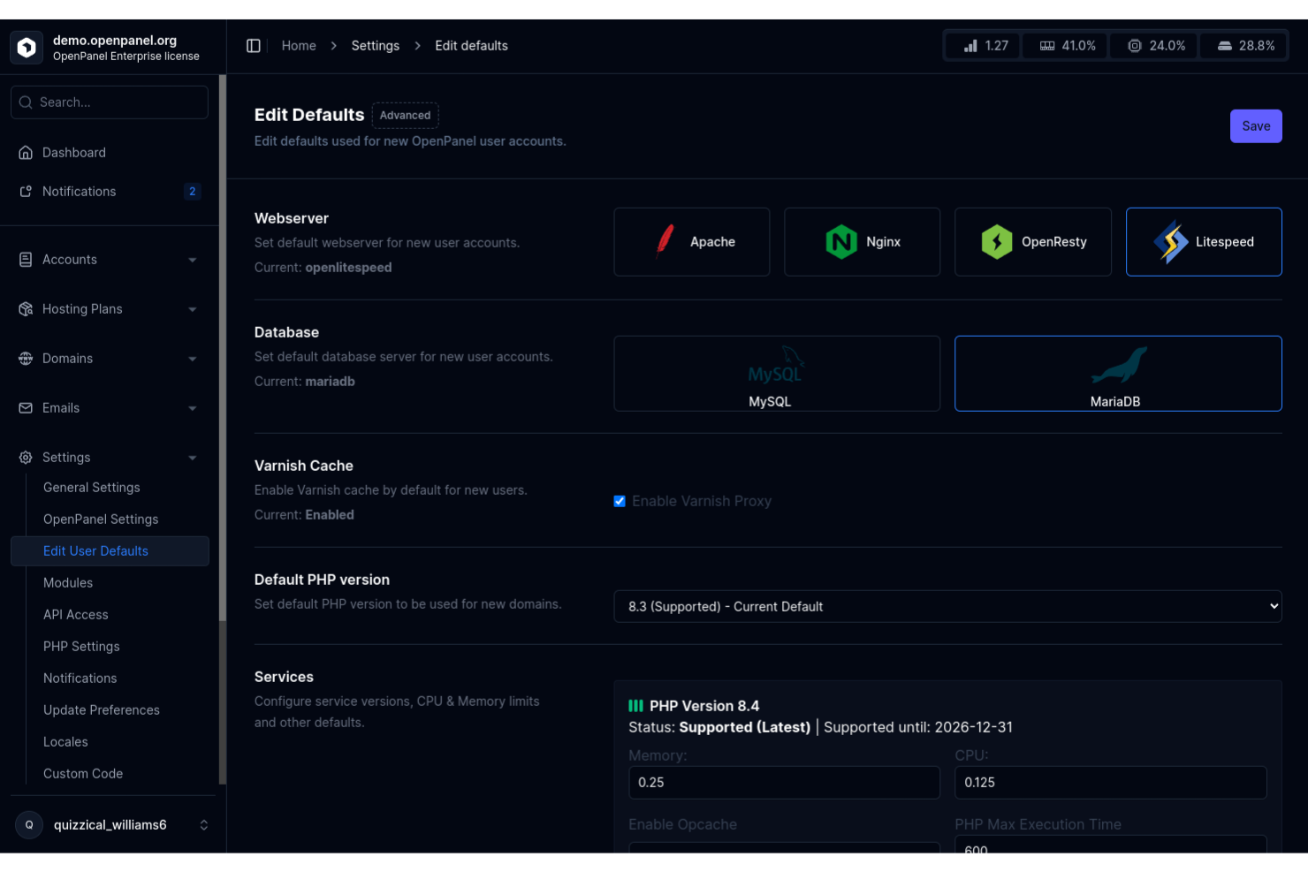Click the Hosting Plans icon
The image size is (1308, 872).
point(26,309)
